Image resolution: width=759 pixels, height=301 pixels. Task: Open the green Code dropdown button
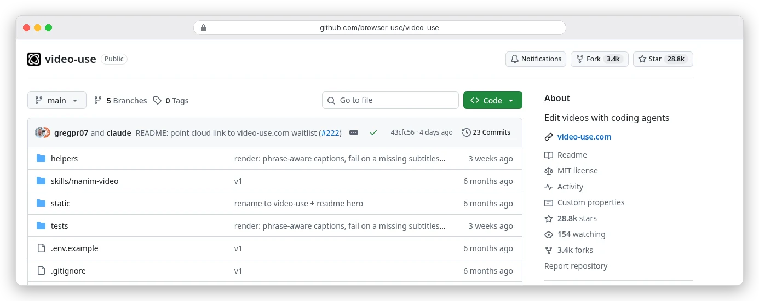(492, 100)
